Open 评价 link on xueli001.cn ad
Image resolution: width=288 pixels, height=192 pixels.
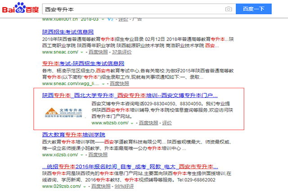pyautogui.click(x=123, y=19)
